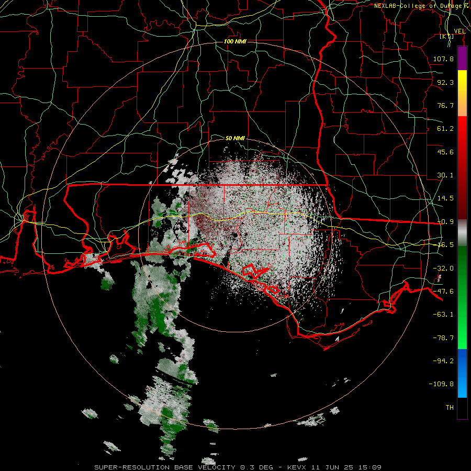
Task: Pick the gray near-zero segment of velocity scale
Action: click(462, 233)
